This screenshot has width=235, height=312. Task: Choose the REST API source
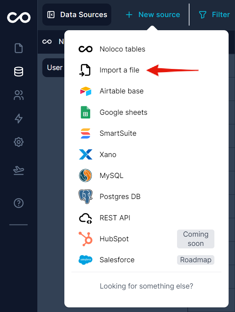[x=115, y=218]
